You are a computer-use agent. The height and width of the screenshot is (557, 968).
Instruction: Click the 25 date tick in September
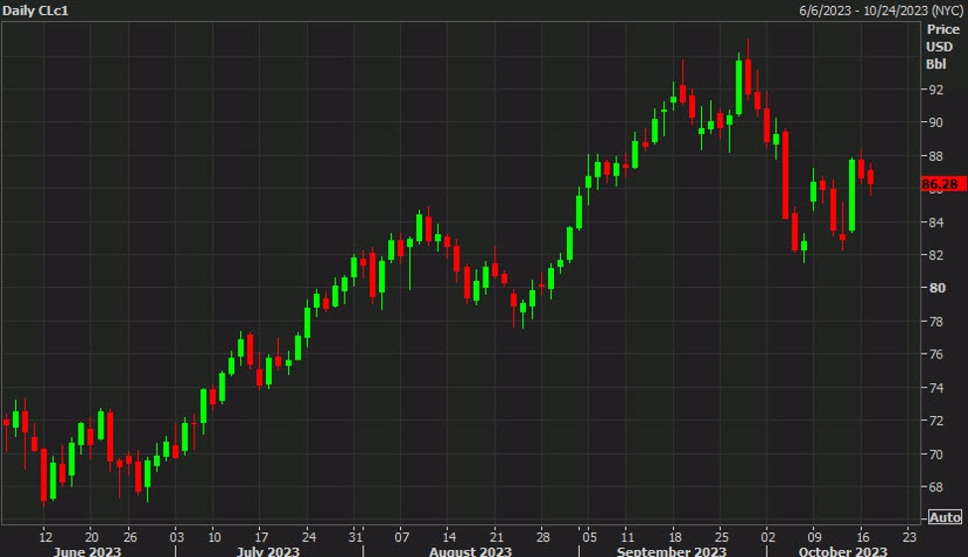pyautogui.click(x=721, y=536)
